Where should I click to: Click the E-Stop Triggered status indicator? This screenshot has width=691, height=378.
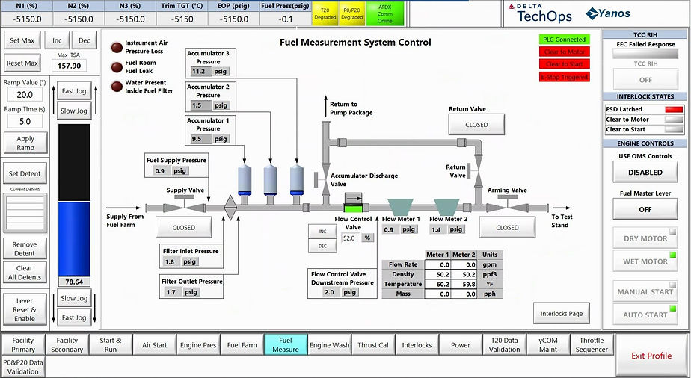point(564,76)
